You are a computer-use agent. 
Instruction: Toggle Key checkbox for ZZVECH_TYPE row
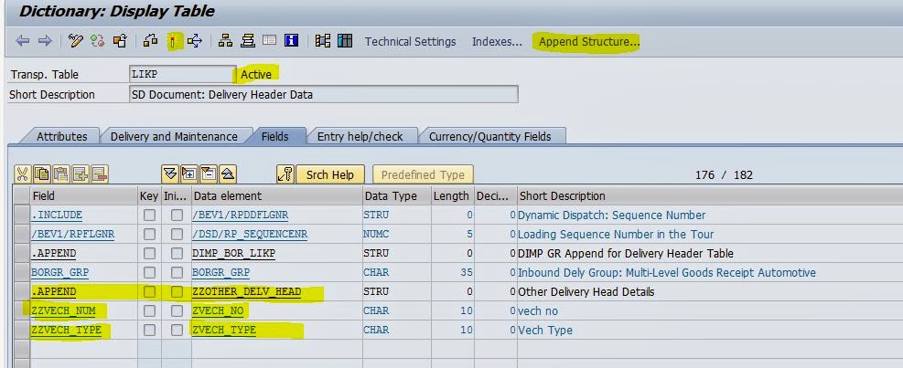149,331
